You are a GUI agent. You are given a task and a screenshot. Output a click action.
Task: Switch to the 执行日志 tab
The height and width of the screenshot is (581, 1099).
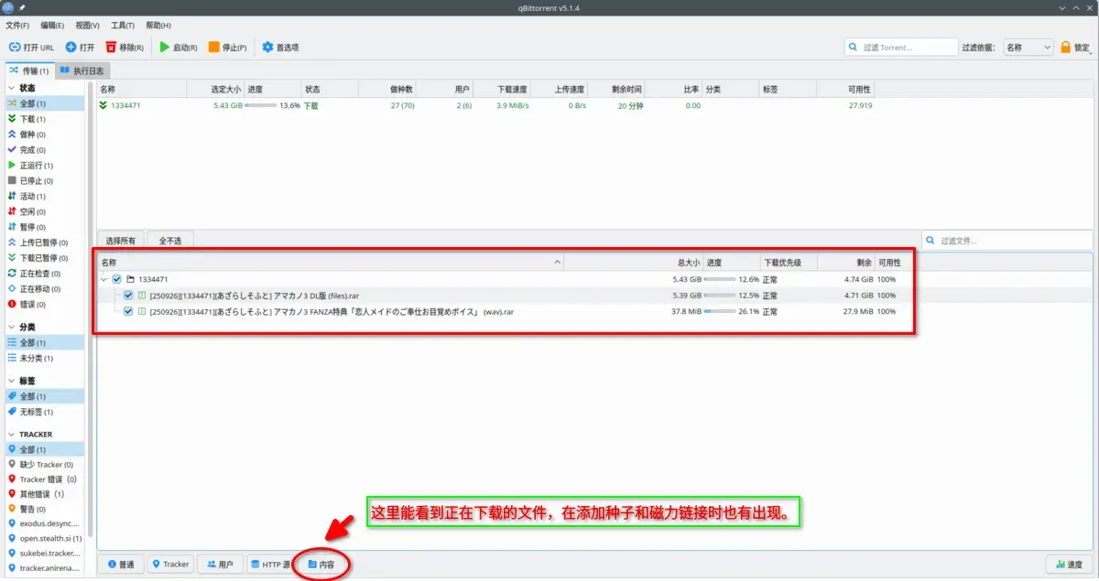83,70
